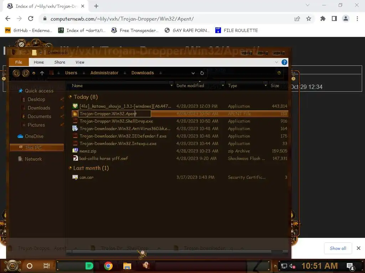The image size is (365, 273).
Task: Go up one folder level arrow
Action: [42, 73]
